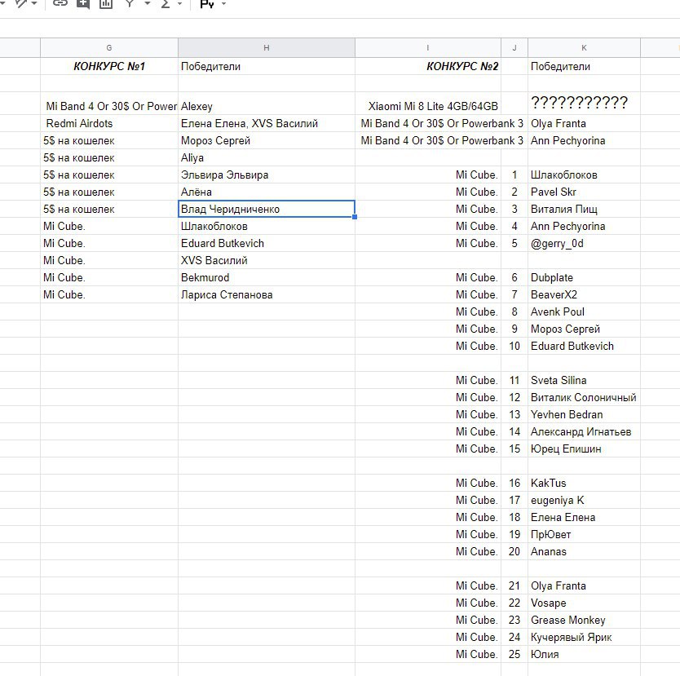Click the Insert link icon
The width and height of the screenshot is (680, 676).
(x=60, y=3)
